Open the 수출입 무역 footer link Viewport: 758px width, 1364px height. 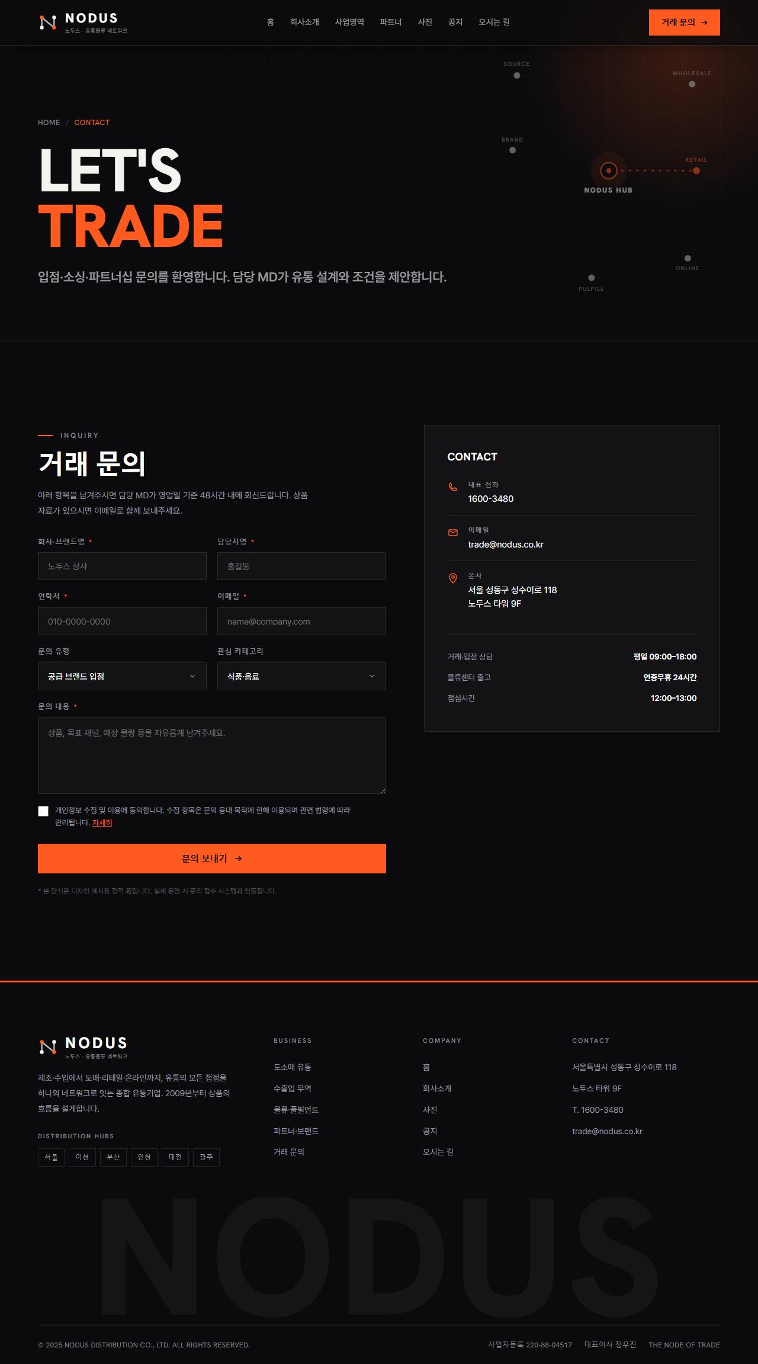click(293, 1088)
